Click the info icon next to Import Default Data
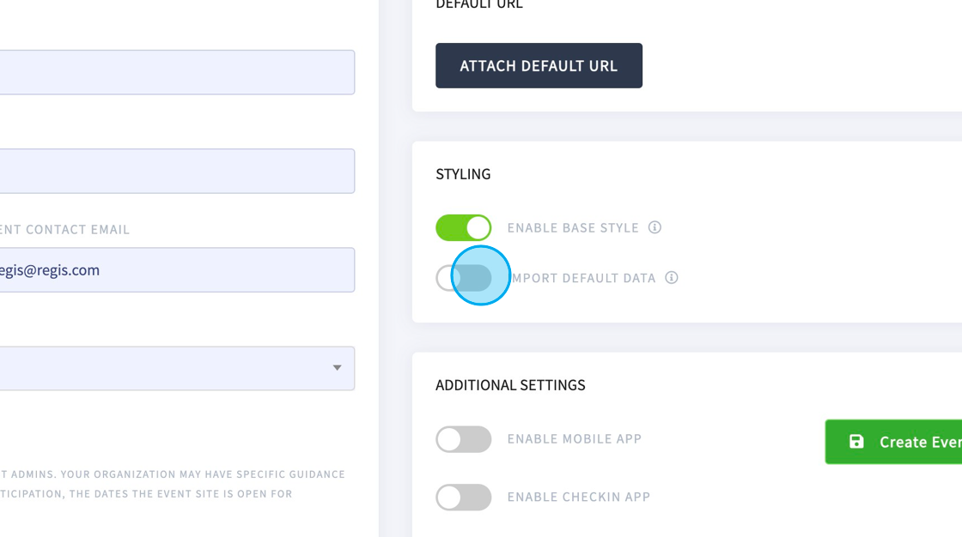The image size is (962, 537). [672, 278]
